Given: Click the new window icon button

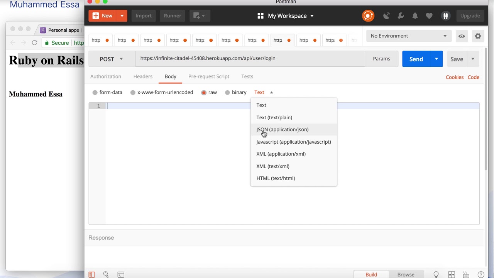Looking at the screenshot, I should [x=200, y=16].
